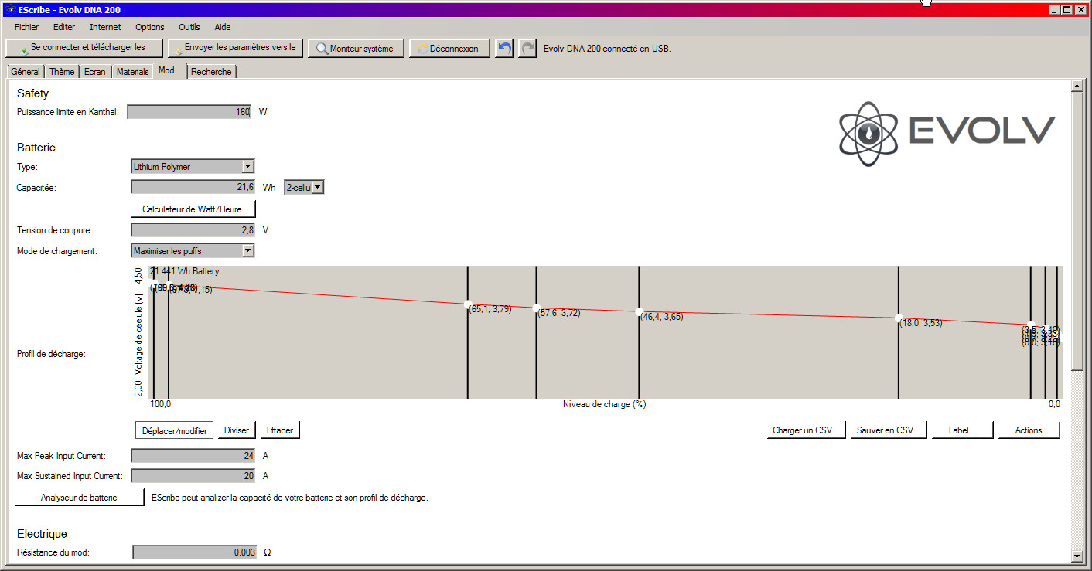Viewport: 1092px width, 571px height.
Task: Select the 46,4 / 3,65 discharge curve point
Action: 639,312
